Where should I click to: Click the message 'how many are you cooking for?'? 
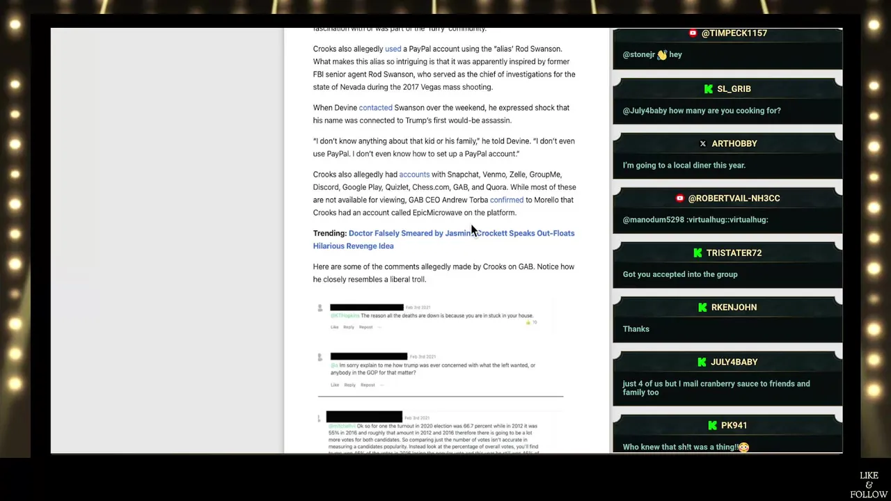(702, 111)
